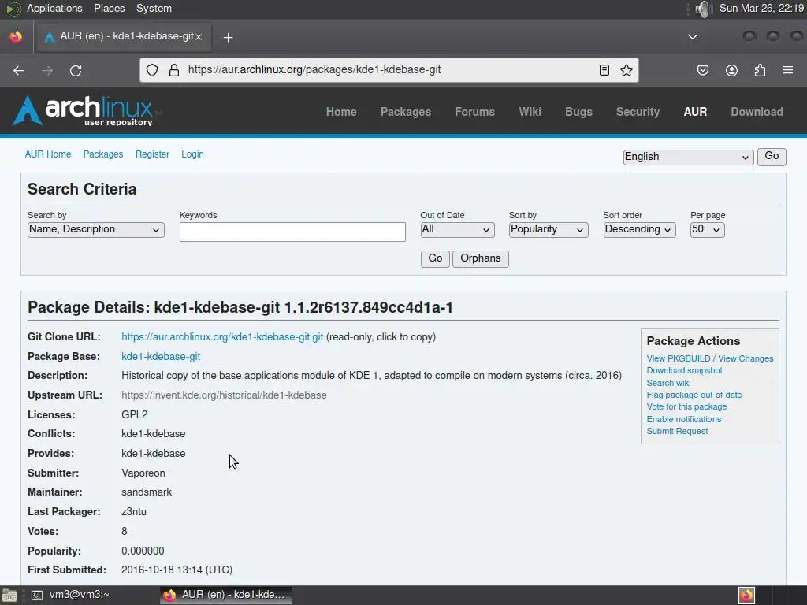Open the Applications menu
Image resolution: width=807 pixels, height=605 pixels.
coord(54,8)
